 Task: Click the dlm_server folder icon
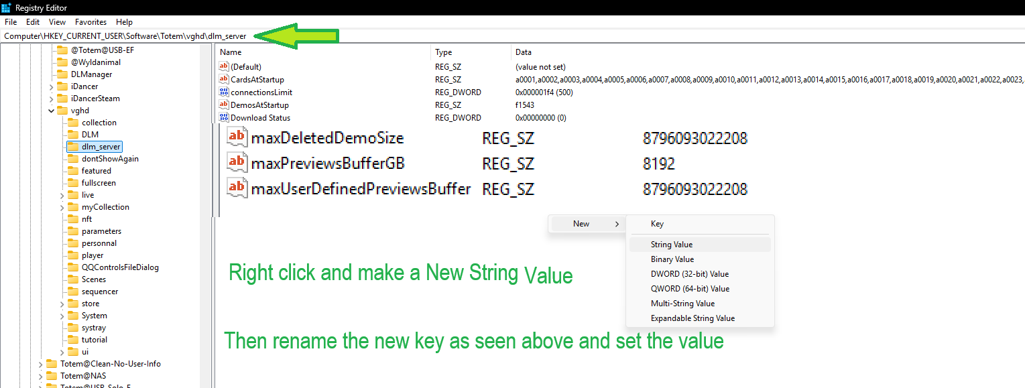(x=72, y=147)
